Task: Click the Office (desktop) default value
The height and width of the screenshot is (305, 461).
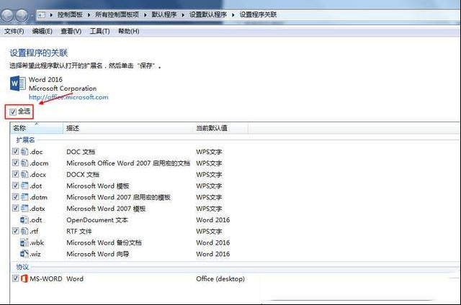Action: (x=220, y=279)
